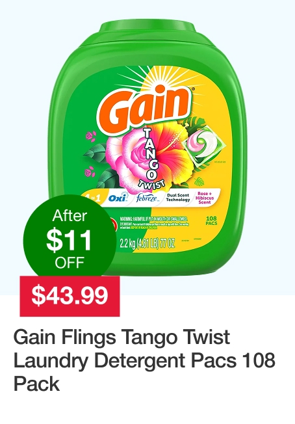Click the Febreze logo on the label strip

pyautogui.click(x=146, y=198)
